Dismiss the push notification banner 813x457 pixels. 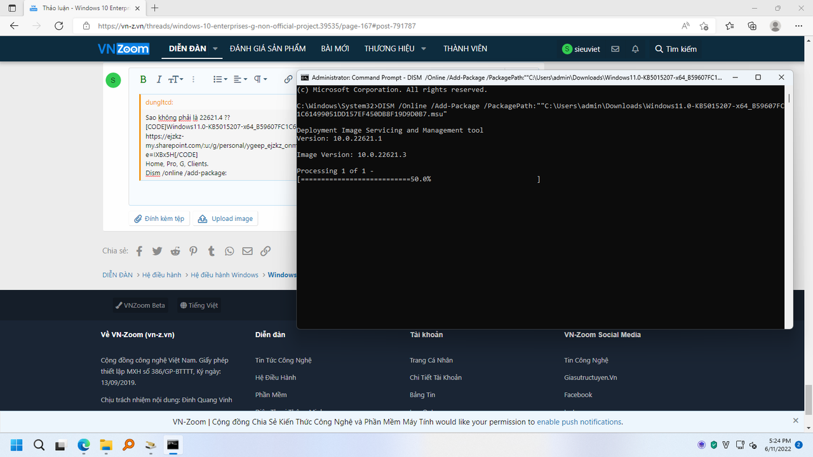click(x=795, y=421)
